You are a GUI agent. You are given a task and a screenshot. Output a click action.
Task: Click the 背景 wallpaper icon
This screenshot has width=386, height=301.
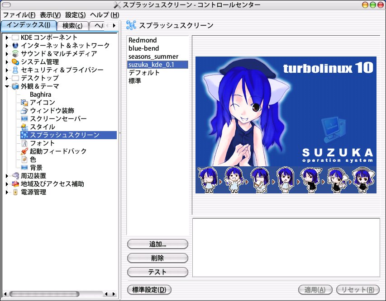(x=24, y=168)
